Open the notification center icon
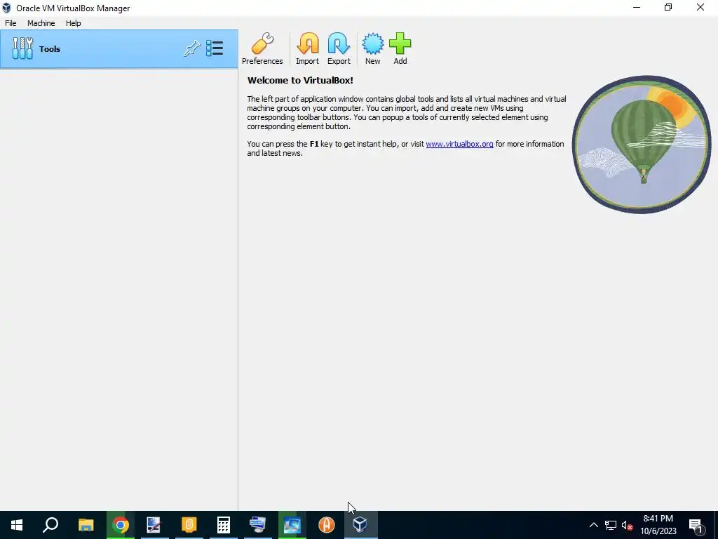The height and width of the screenshot is (539, 718). point(696,525)
